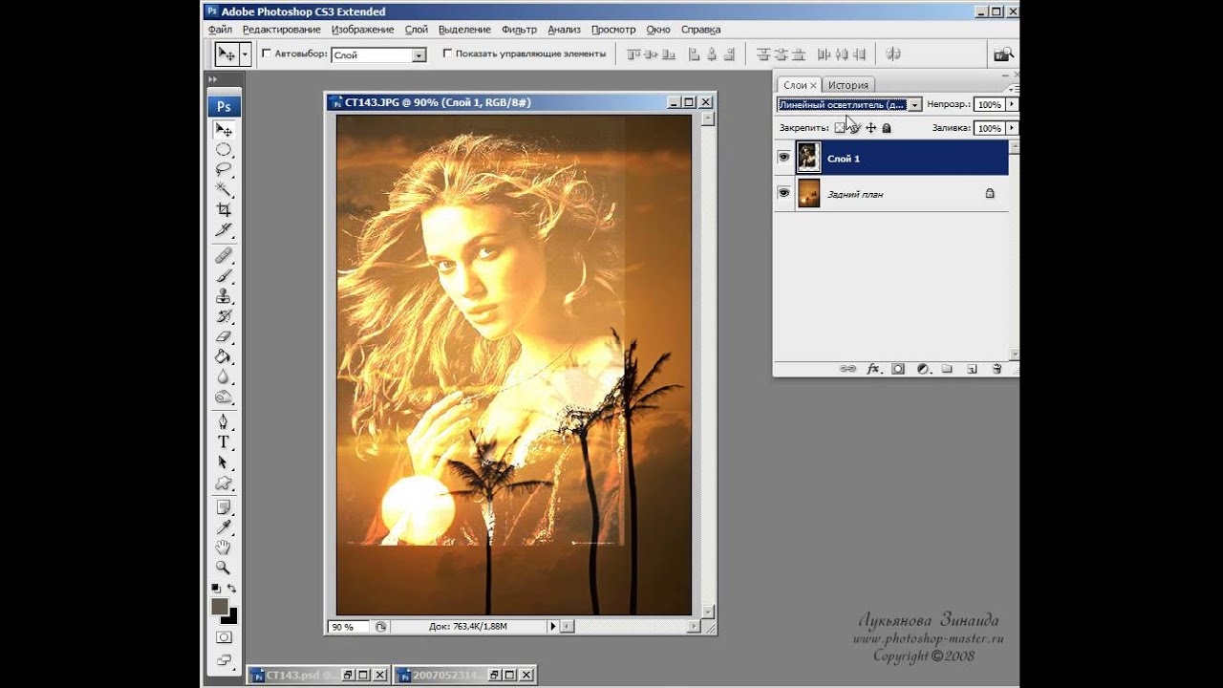1223x688 pixels.
Task: Reset default foreground and background colors
Action: click(216, 588)
